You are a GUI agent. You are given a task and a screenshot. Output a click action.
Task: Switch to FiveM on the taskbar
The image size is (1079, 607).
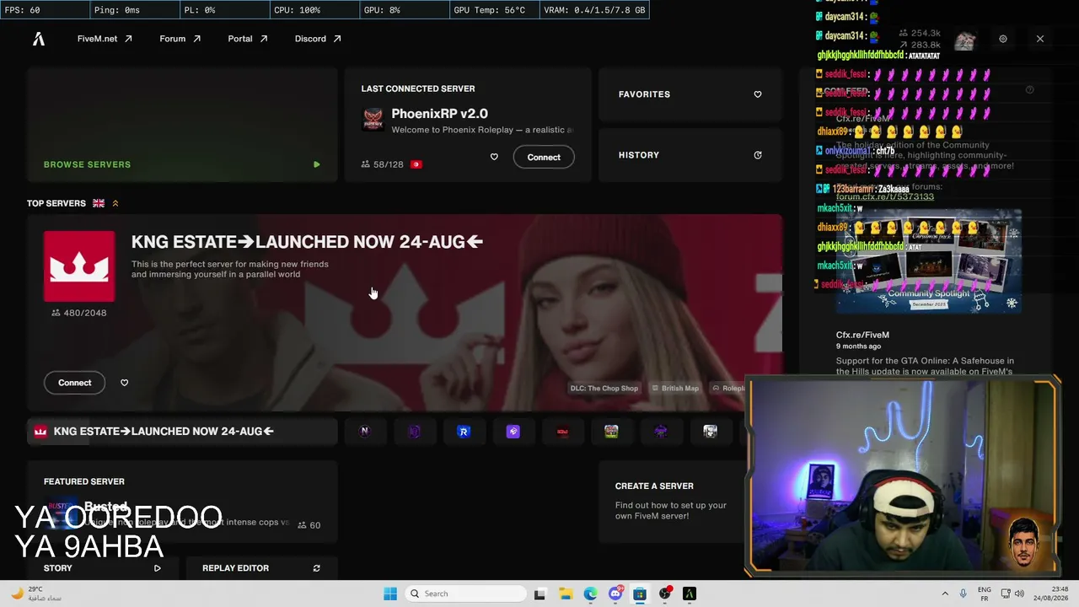click(690, 594)
